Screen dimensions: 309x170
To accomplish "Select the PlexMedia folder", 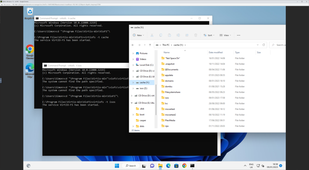I will point(170,120).
